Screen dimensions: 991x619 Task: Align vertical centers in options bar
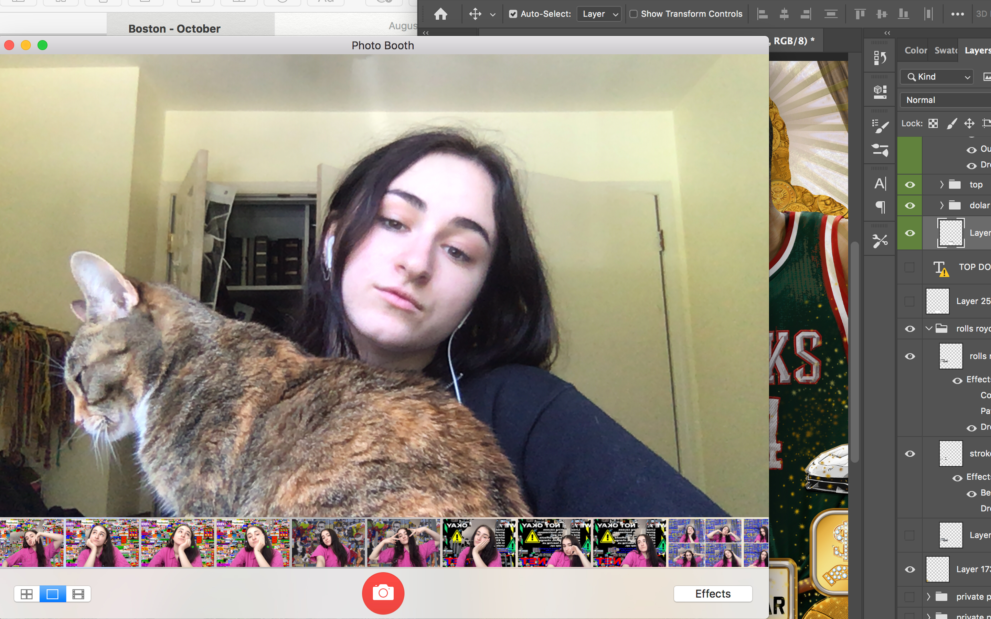[x=882, y=14]
